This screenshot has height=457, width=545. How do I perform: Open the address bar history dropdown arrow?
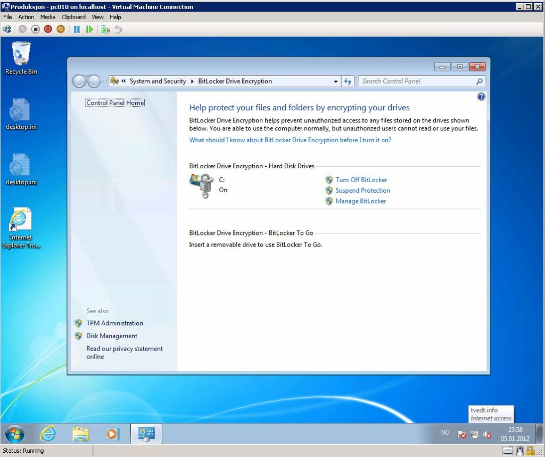coord(335,81)
